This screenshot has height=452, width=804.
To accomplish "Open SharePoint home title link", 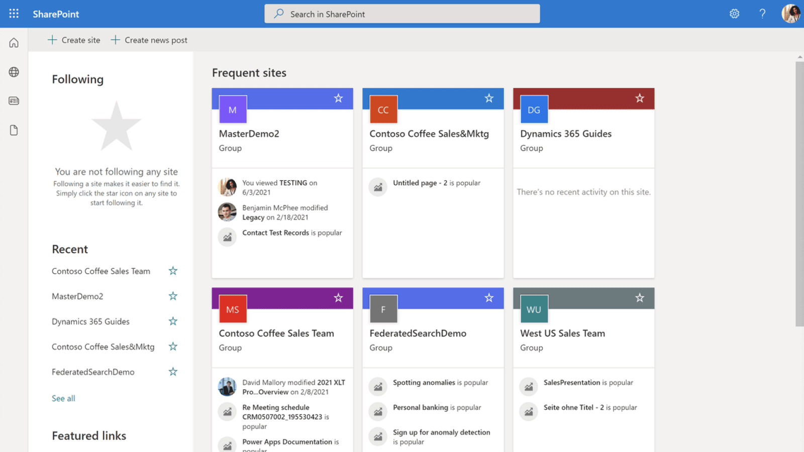I will point(56,14).
